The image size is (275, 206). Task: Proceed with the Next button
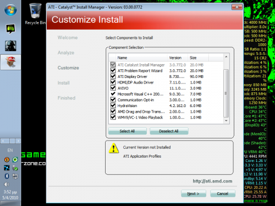click(194, 193)
